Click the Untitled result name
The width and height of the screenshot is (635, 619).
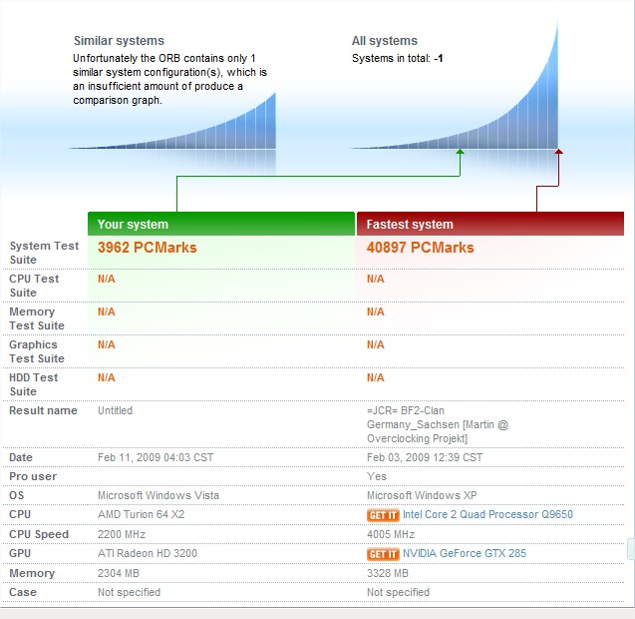pos(115,410)
